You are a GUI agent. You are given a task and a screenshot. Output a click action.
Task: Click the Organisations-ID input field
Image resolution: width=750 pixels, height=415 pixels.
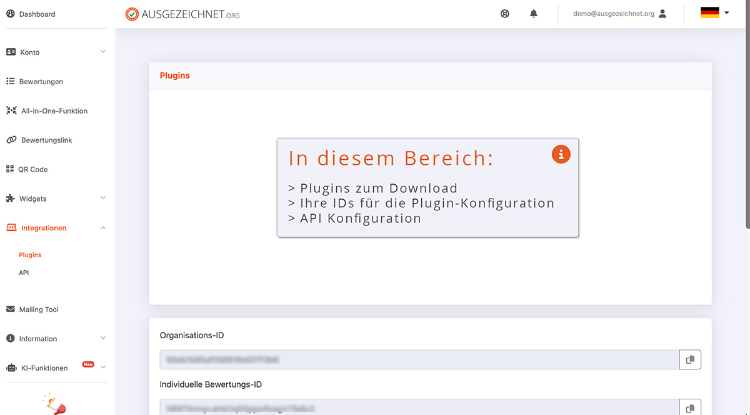click(x=419, y=359)
